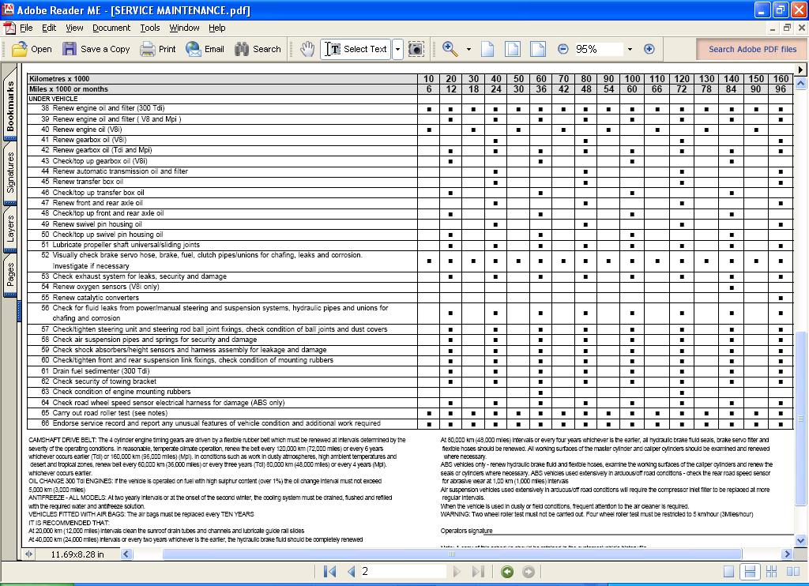Open Search with the binoculars icon
Screen dimensions: 809x586
258,49
